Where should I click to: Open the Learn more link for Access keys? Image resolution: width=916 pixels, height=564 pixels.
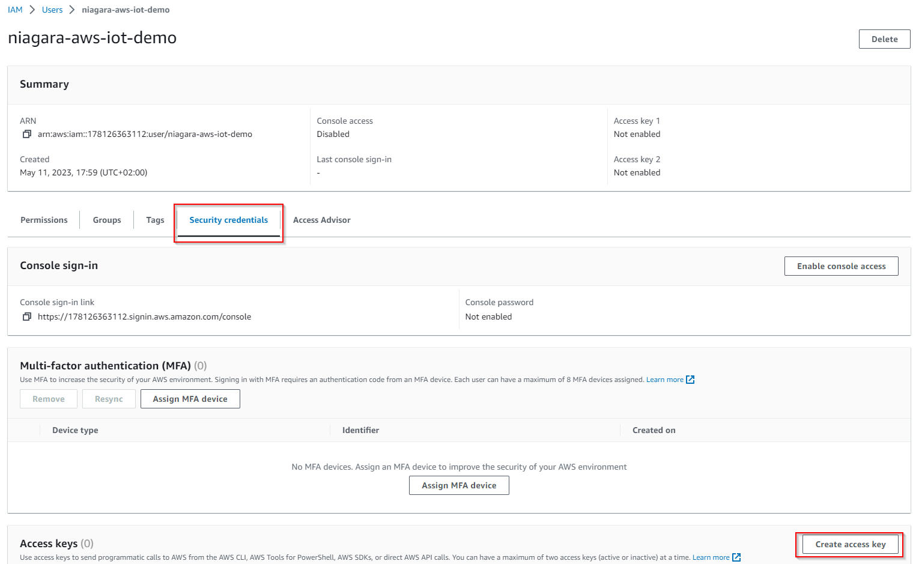click(x=711, y=557)
